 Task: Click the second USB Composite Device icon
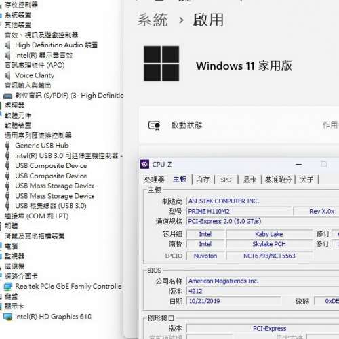(x=7, y=176)
